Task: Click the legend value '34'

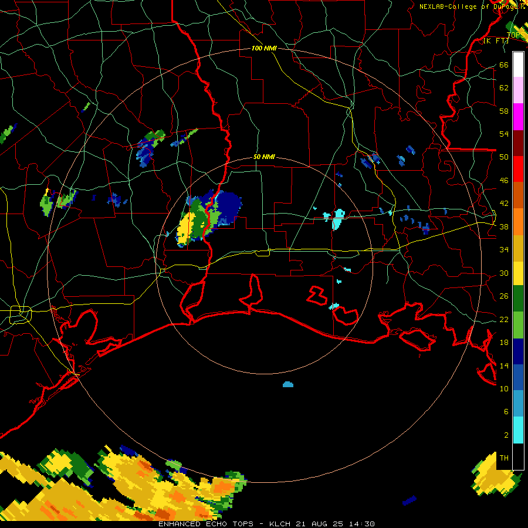Action: point(504,249)
